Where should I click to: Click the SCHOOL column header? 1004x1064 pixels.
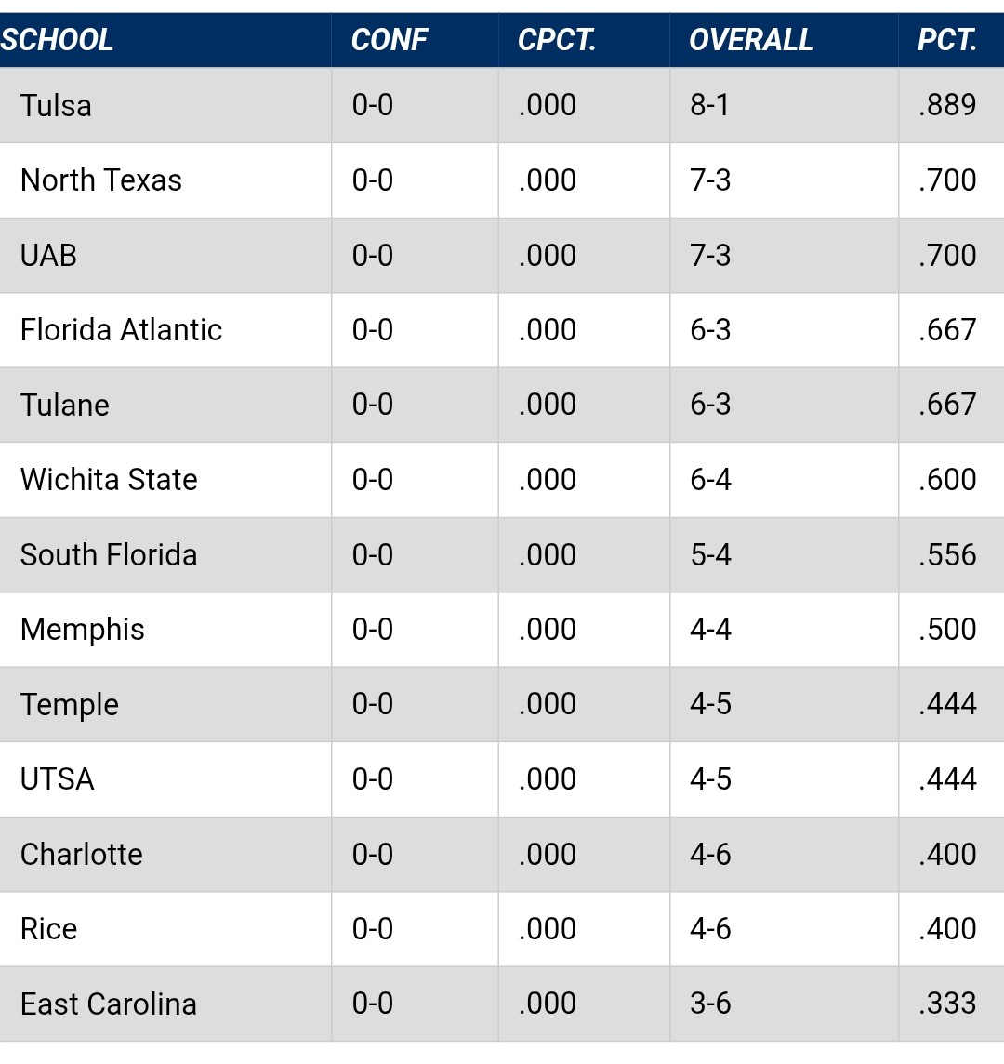[x=58, y=40]
